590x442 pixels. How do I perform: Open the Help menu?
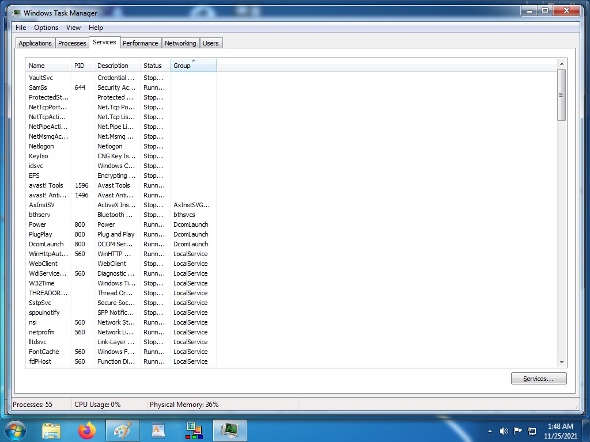tap(96, 28)
